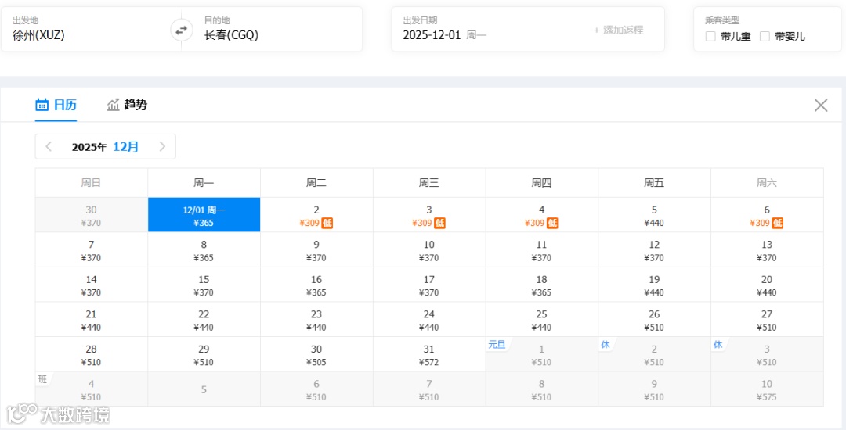The width and height of the screenshot is (846, 430).
Task: Select January 10 priced ¥575
Action: point(767,389)
